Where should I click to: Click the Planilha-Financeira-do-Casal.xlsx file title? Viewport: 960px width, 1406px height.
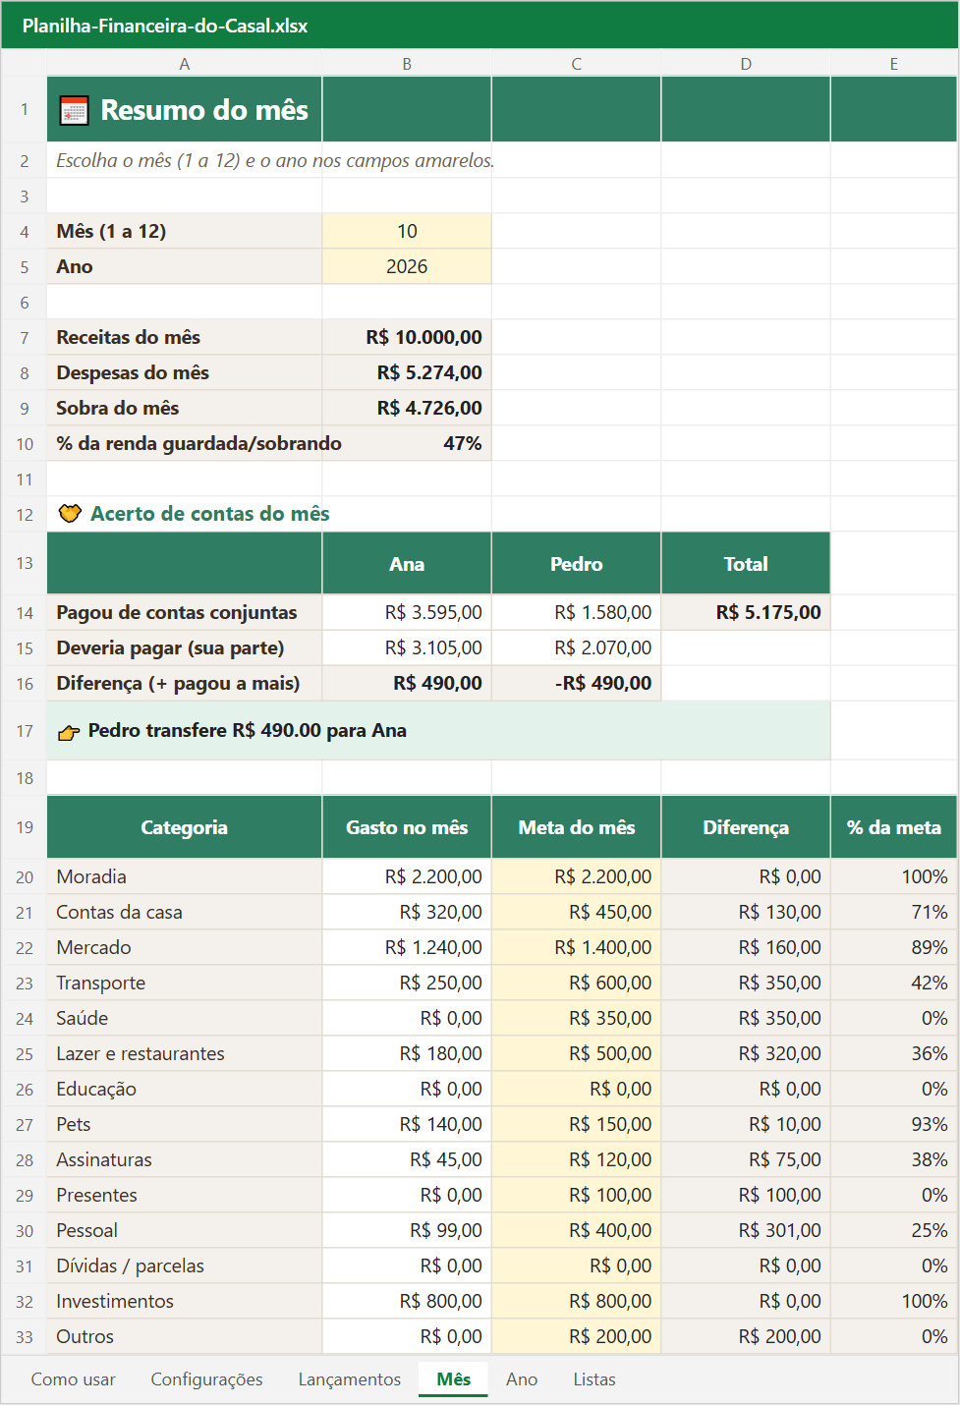[x=165, y=26]
